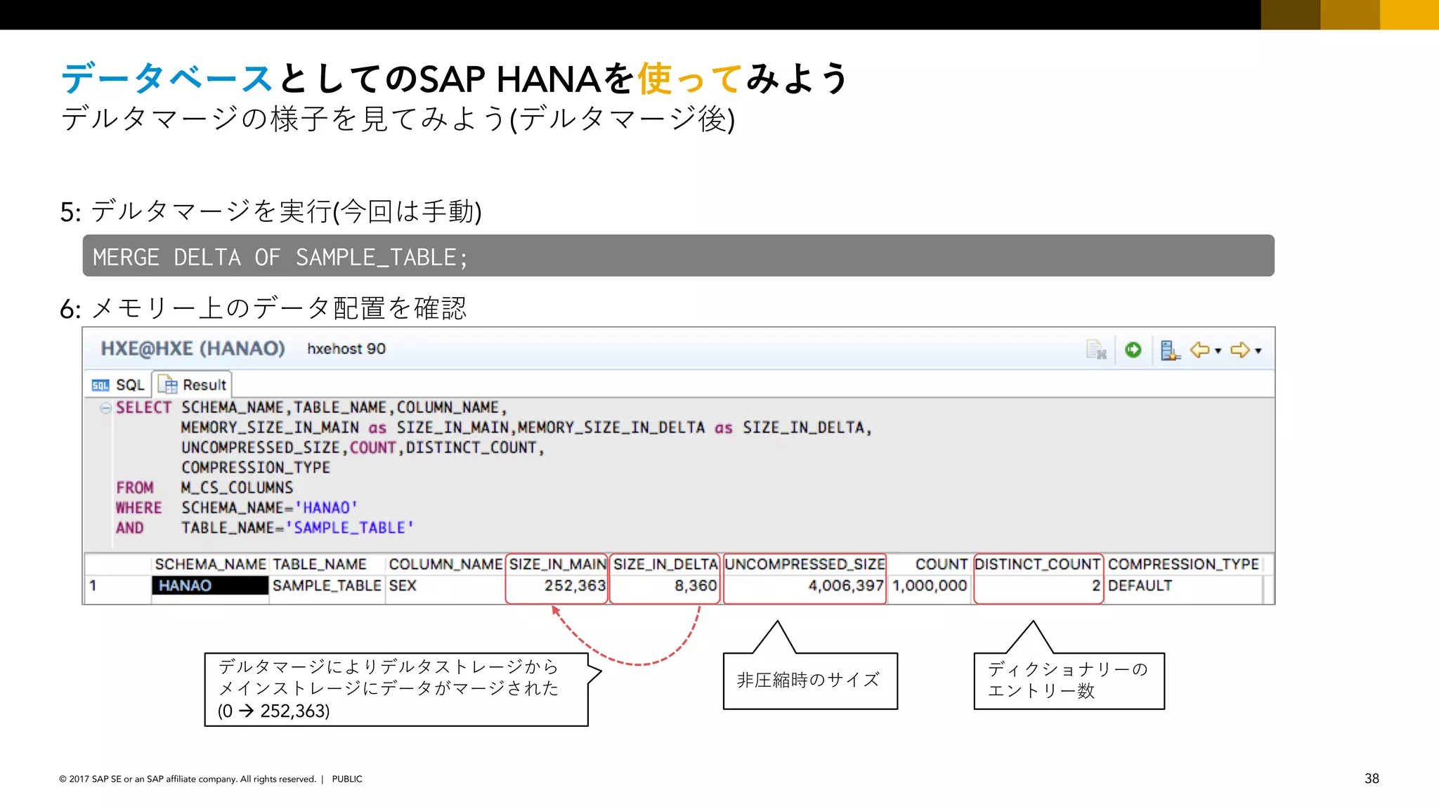
Task: Click the UNCOMPRESSED_SIZE column header
Action: point(805,565)
